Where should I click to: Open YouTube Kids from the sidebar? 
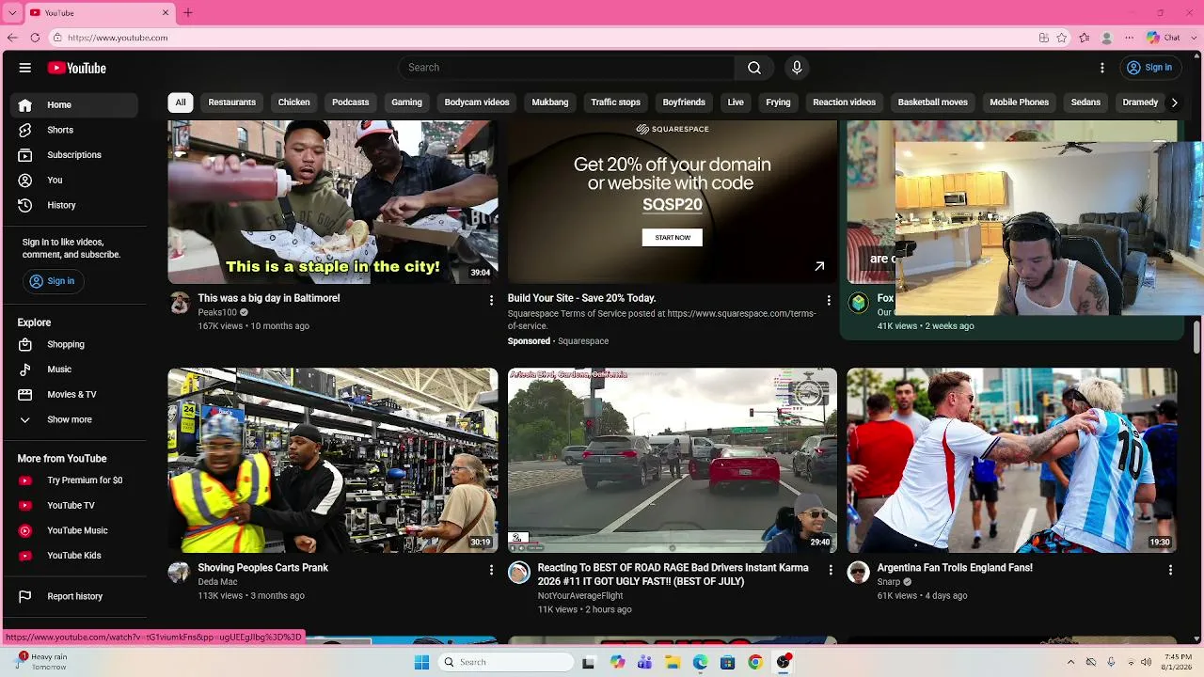click(x=74, y=556)
